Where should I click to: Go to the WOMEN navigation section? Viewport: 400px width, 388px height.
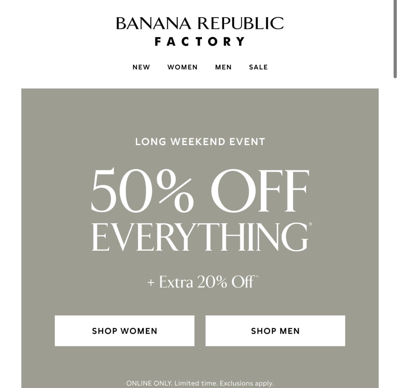click(x=182, y=67)
